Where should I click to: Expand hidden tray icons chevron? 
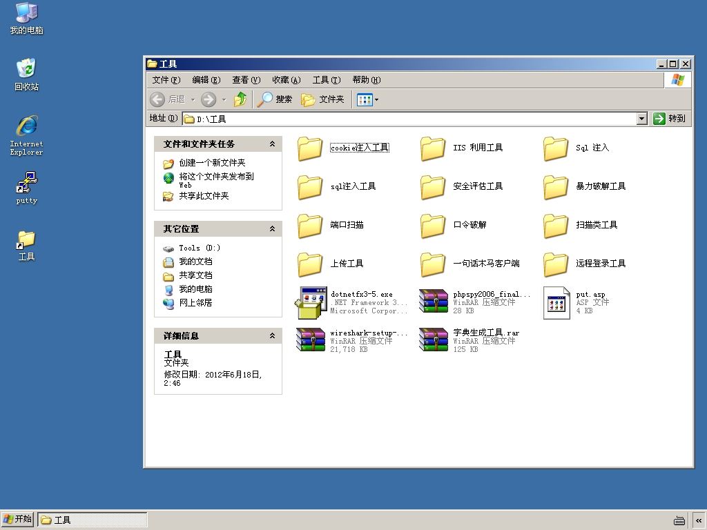coord(699,520)
